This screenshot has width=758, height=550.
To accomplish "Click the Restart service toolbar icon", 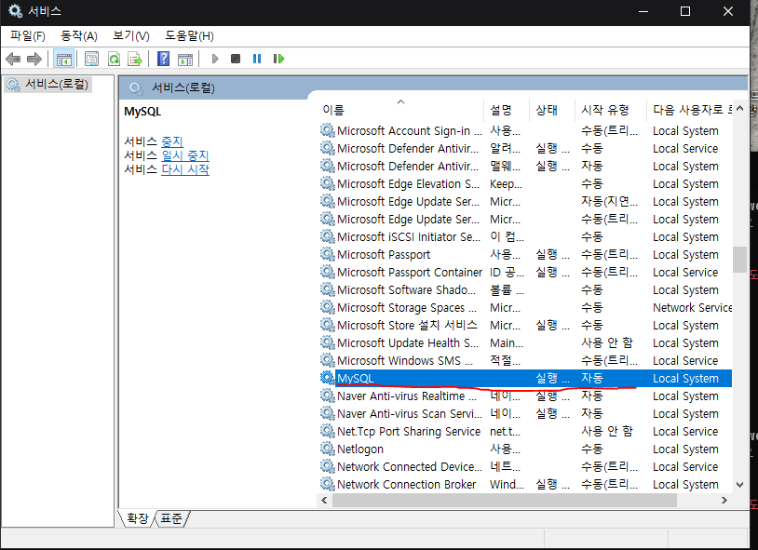I will pyautogui.click(x=278, y=59).
